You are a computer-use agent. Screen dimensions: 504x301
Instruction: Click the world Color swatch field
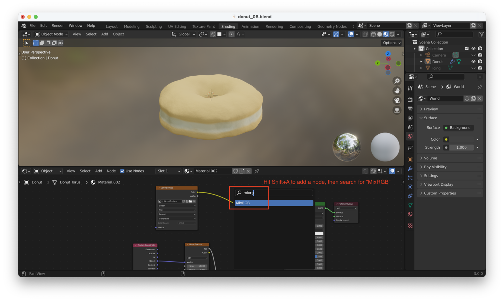(x=462, y=139)
